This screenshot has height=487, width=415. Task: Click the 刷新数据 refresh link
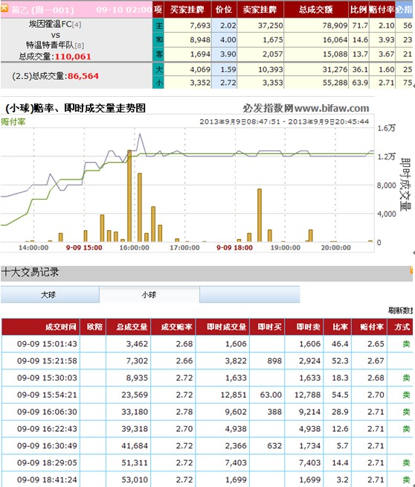tap(401, 310)
